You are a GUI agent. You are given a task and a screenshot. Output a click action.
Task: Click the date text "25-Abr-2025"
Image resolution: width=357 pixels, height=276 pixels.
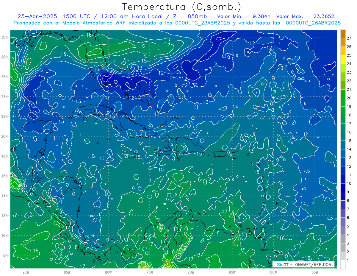37,16
